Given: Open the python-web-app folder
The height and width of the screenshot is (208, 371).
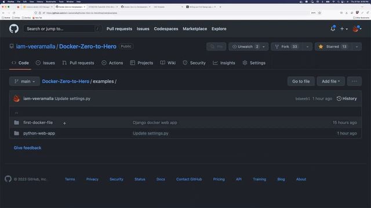Looking at the screenshot, I should click(39, 133).
